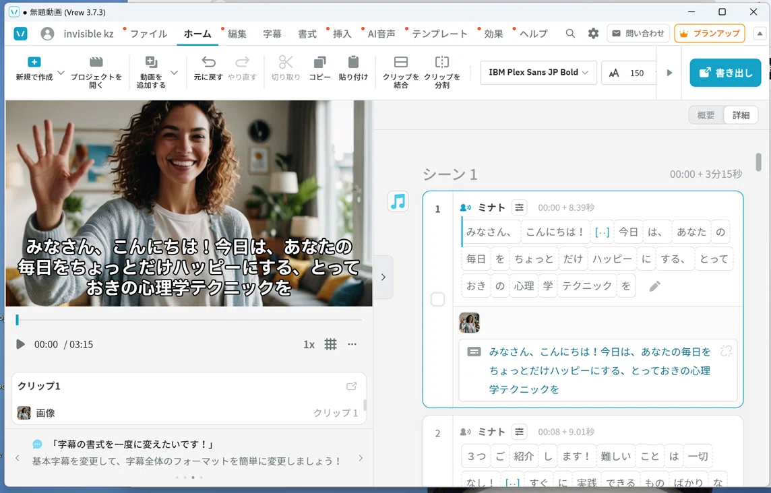Expand the 新規で作成 dropdown arrow
The width and height of the screenshot is (771, 493).
[61, 73]
